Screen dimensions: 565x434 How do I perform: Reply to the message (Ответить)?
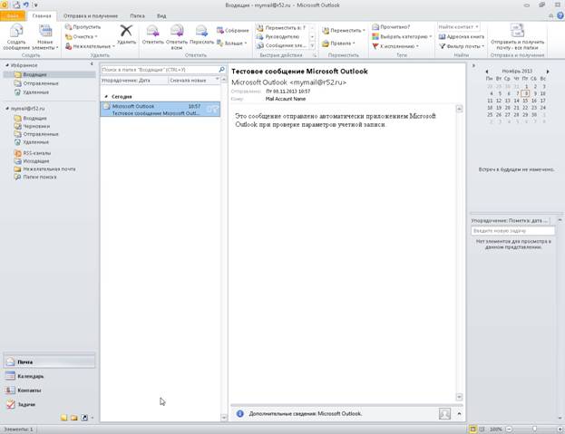[152, 35]
